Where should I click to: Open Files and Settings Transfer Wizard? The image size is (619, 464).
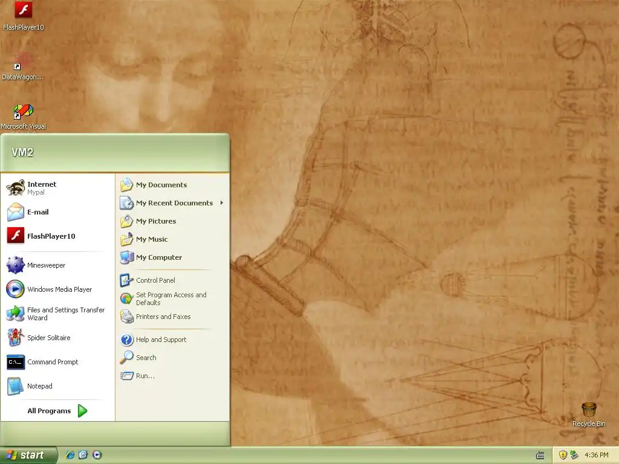point(57,314)
